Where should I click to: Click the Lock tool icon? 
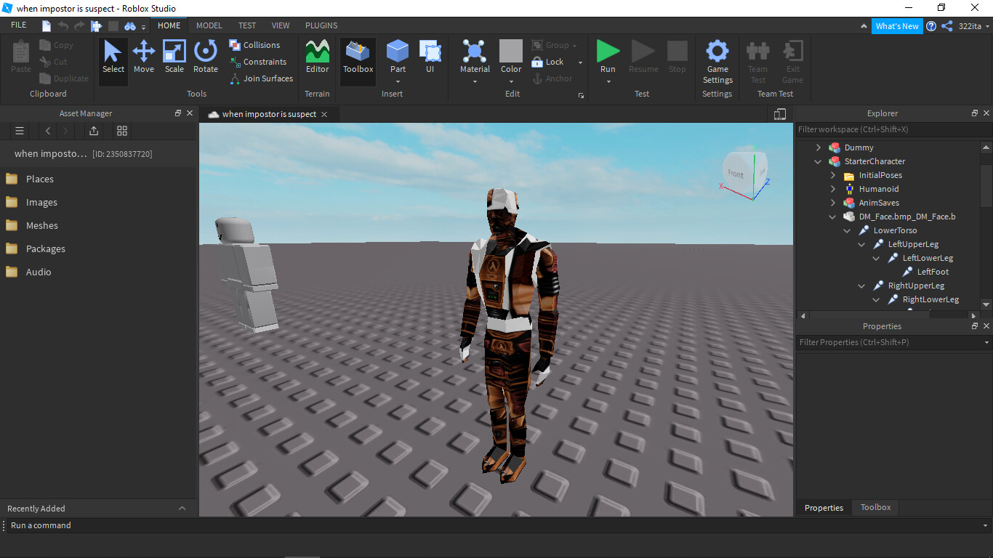tap(537, 62)
